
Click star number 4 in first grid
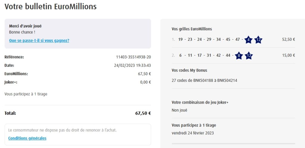point(248,40)
